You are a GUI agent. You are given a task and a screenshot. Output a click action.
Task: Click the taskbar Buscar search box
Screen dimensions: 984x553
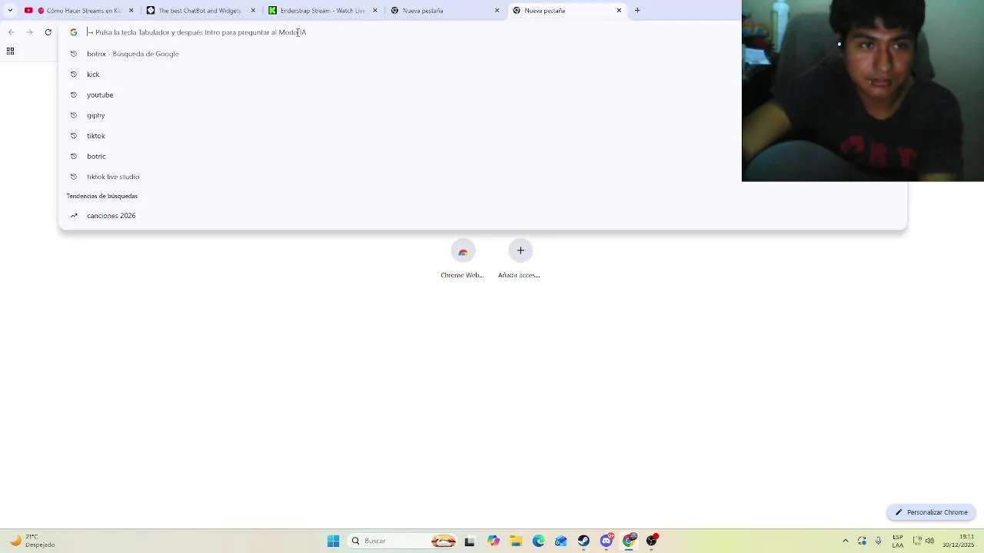click(x=404, y=541)
